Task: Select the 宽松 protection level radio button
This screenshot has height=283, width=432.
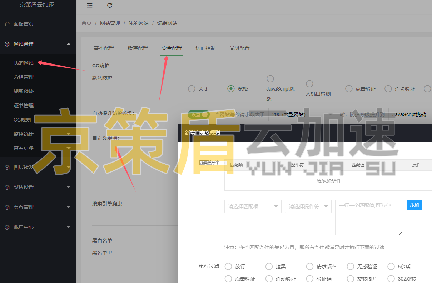Action: tap(231, 88)
